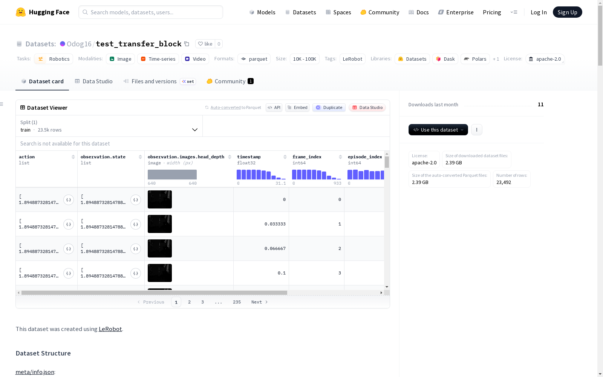The width and height of the screenshot is (603, 377).
Task: Click the Sign Up button
Action: pyautogui.click(x=567, y=12)
